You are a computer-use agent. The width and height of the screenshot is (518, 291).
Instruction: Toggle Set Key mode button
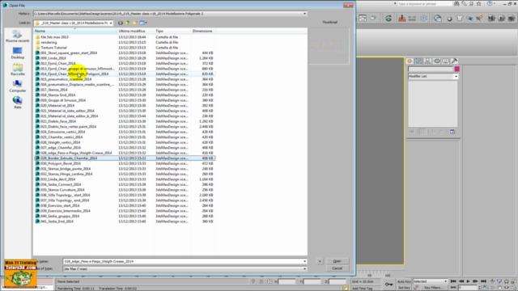coord(404,288)
